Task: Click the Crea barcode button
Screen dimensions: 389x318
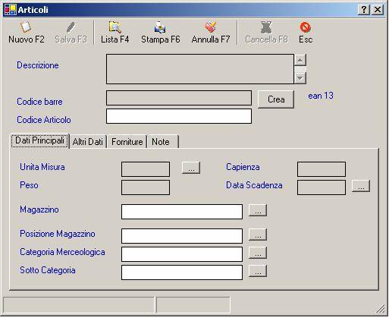Action: 276,99
